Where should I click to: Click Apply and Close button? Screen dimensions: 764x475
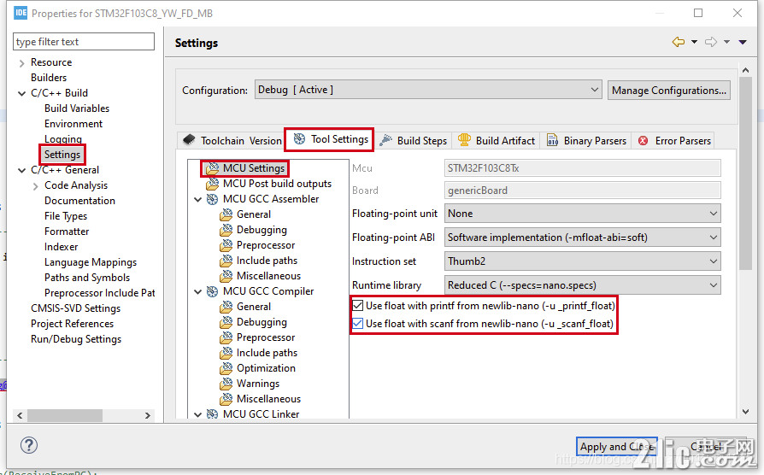point(617,446)
